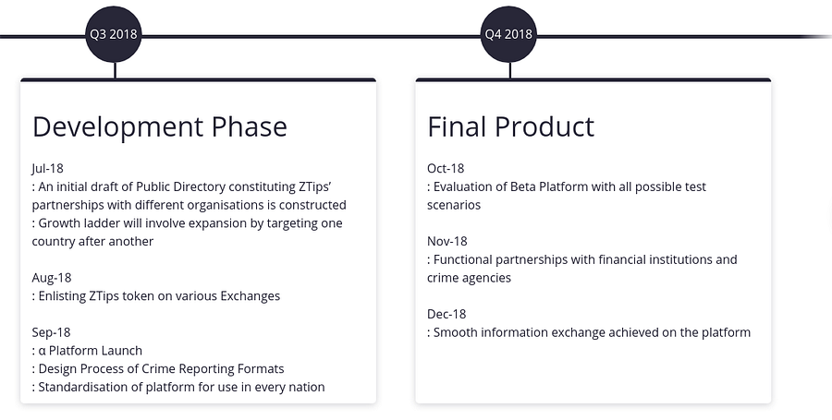Click the α Platform Launch line
The height and width of the screenshot is (420, 832).
[87, 351]
